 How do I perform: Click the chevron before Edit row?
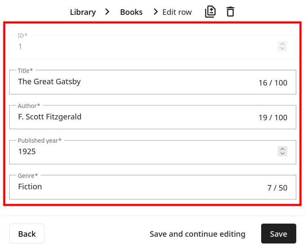(156, 12)
